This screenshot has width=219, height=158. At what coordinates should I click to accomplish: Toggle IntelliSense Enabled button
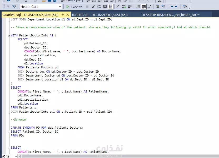(111, 7)
